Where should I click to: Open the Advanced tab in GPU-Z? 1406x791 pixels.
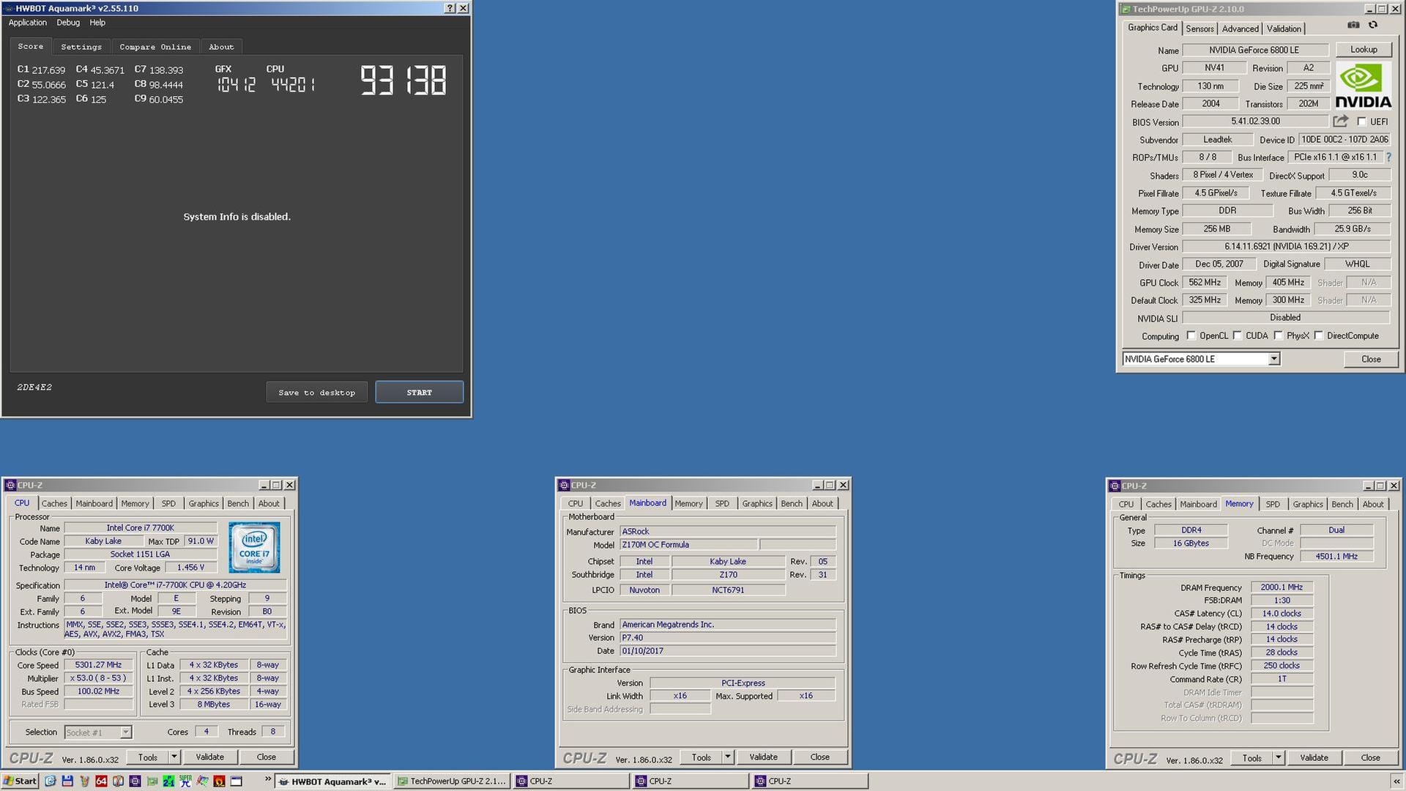tap(1240, 29)
